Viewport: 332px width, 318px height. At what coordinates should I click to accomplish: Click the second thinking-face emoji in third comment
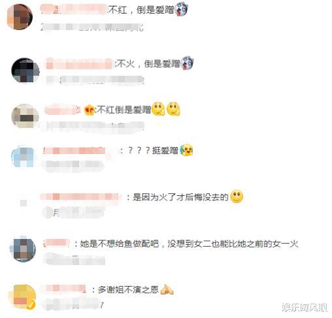[x=173, y=109]
